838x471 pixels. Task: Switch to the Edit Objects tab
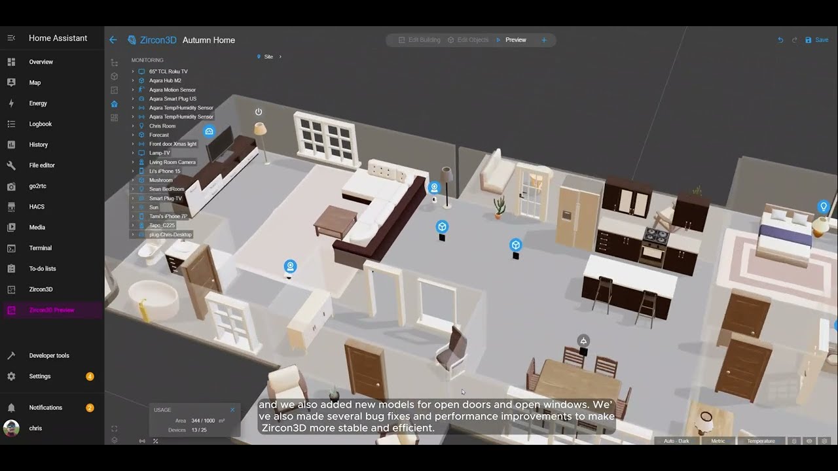tap(468, 40)
